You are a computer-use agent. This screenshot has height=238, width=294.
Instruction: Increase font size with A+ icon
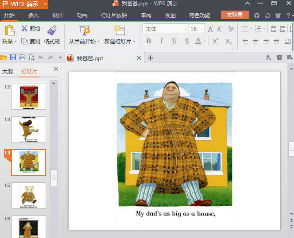(211, 29)
